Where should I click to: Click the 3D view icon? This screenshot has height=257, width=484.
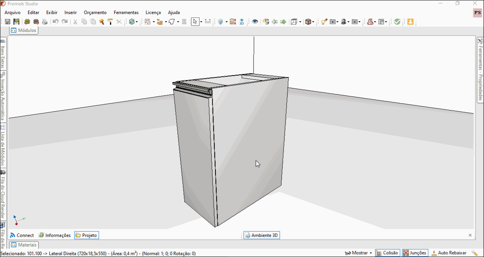pos(242,22)
